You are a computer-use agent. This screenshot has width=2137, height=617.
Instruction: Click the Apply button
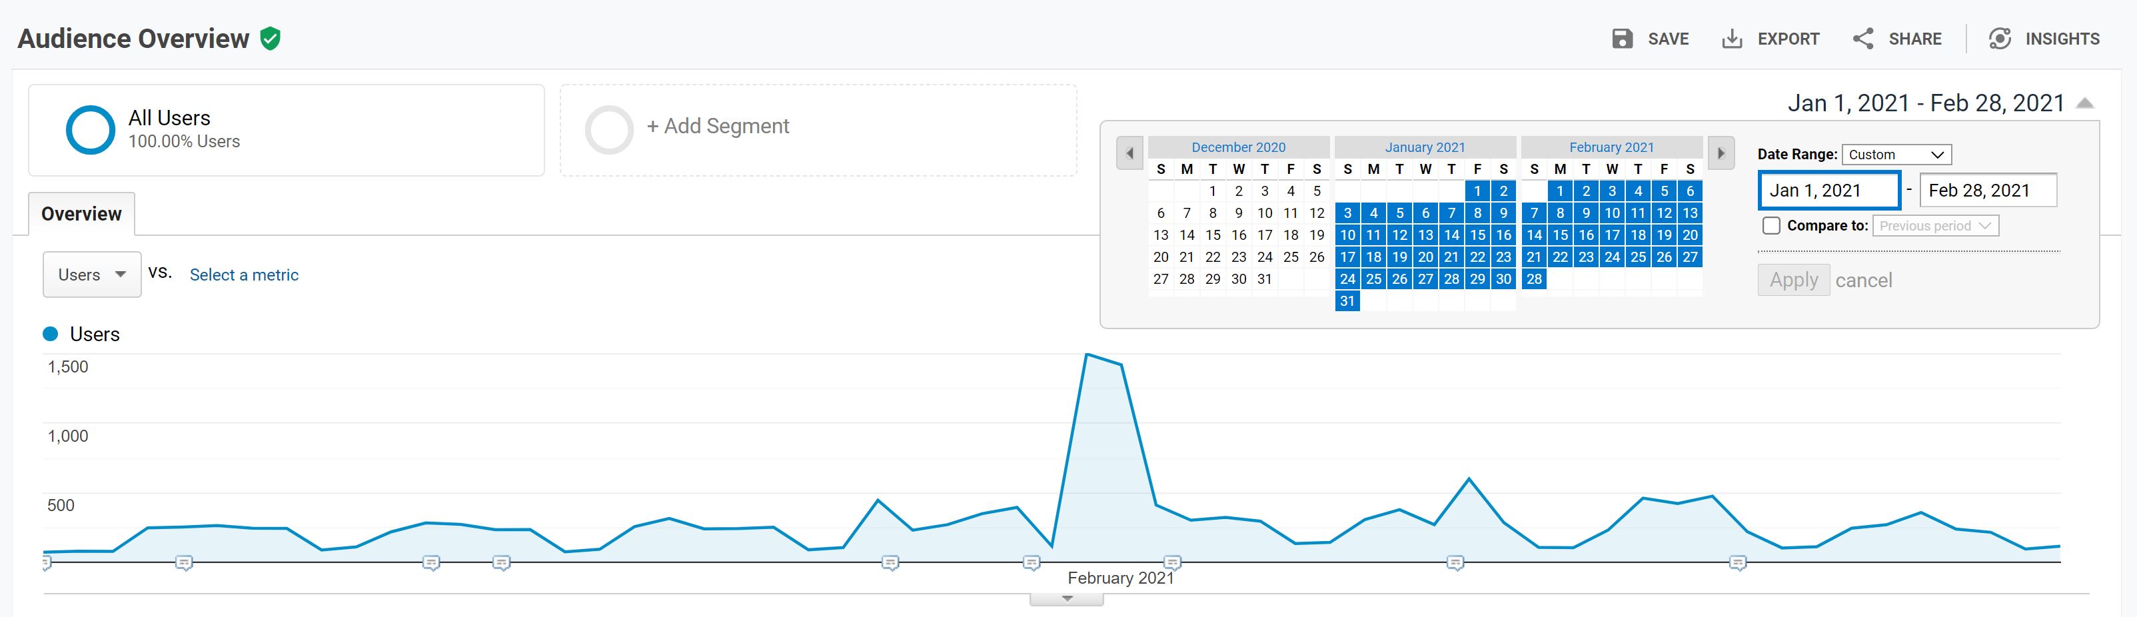click(1794, 281)
